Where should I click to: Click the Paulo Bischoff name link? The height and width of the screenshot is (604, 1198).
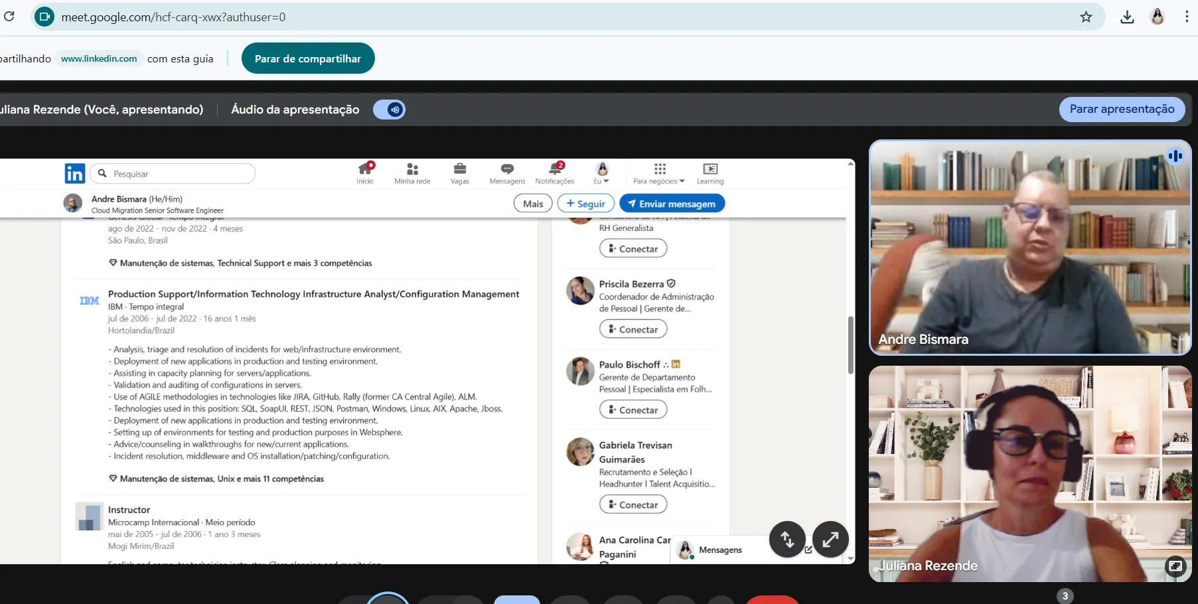coord(630,364)
